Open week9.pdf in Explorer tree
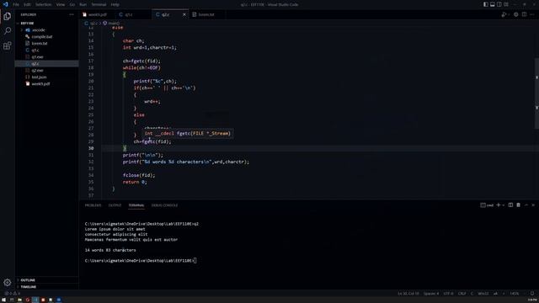Screen dimensions: 539x303 (x=47, y=83)
